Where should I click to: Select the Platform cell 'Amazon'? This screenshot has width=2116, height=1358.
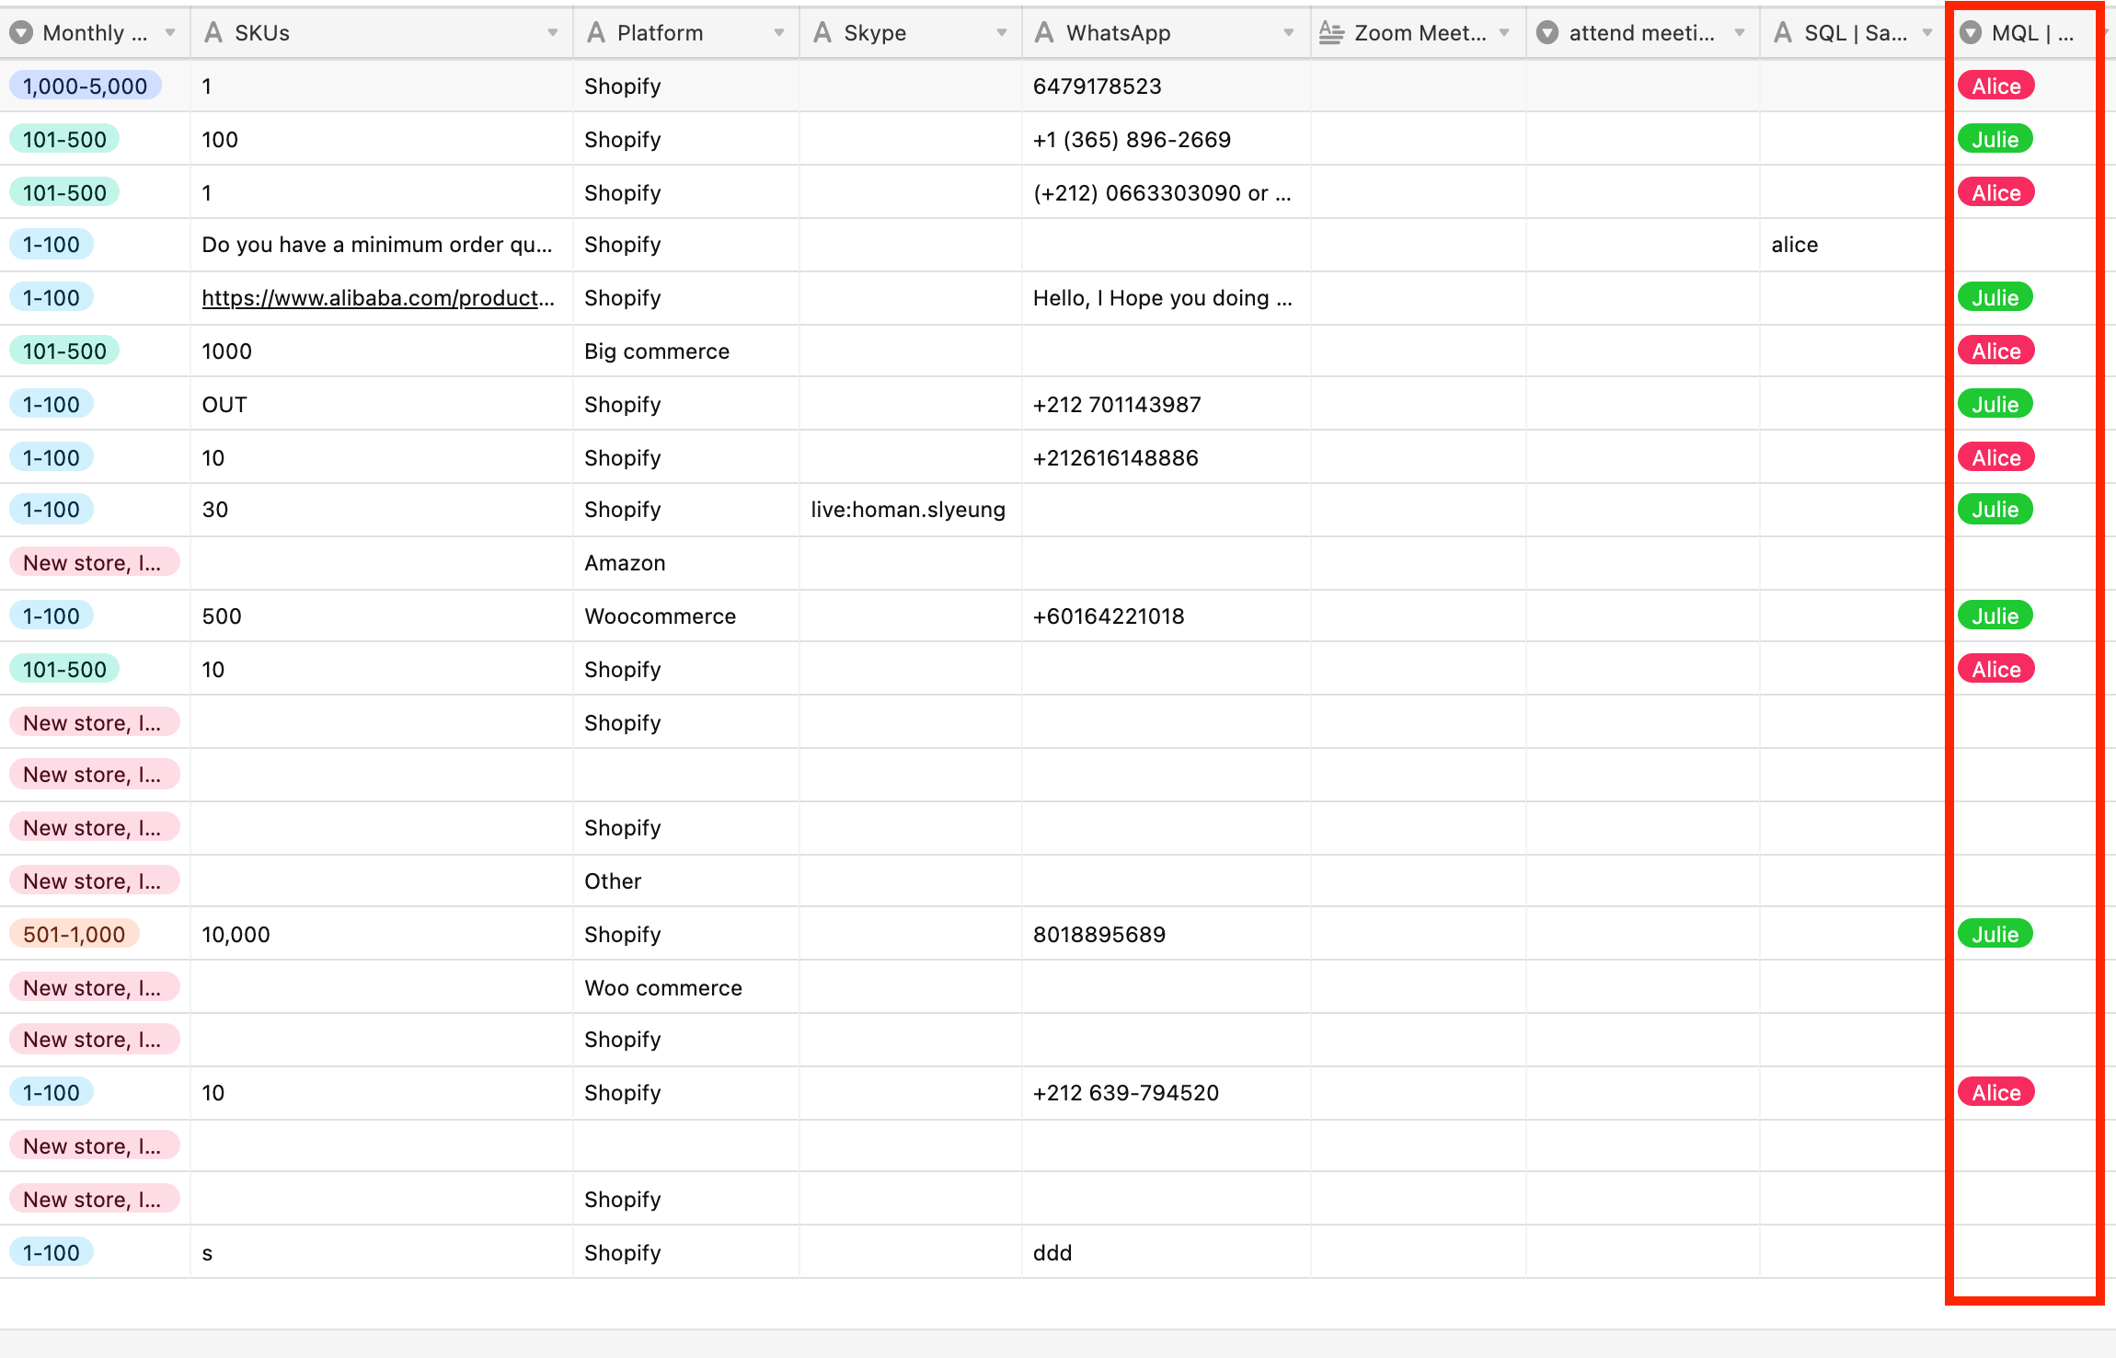pyautogui.click(x=685, y=563)
